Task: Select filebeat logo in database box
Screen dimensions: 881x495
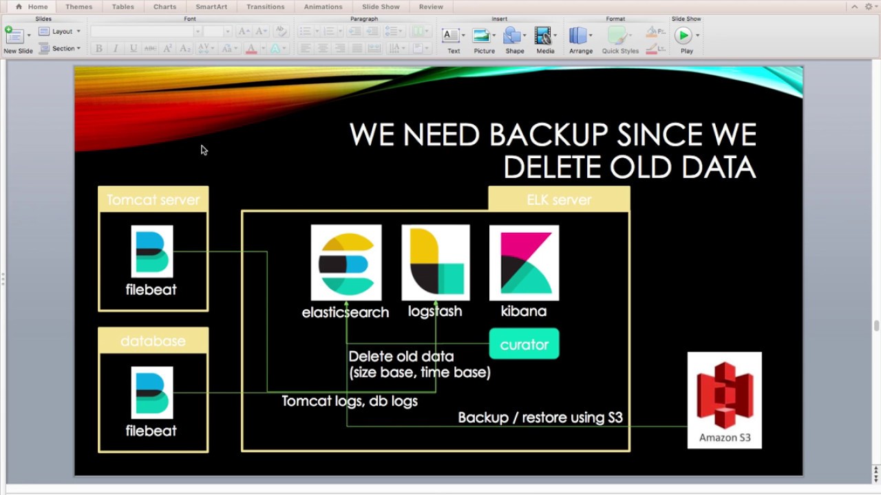Action: click(x=152, y=393)
